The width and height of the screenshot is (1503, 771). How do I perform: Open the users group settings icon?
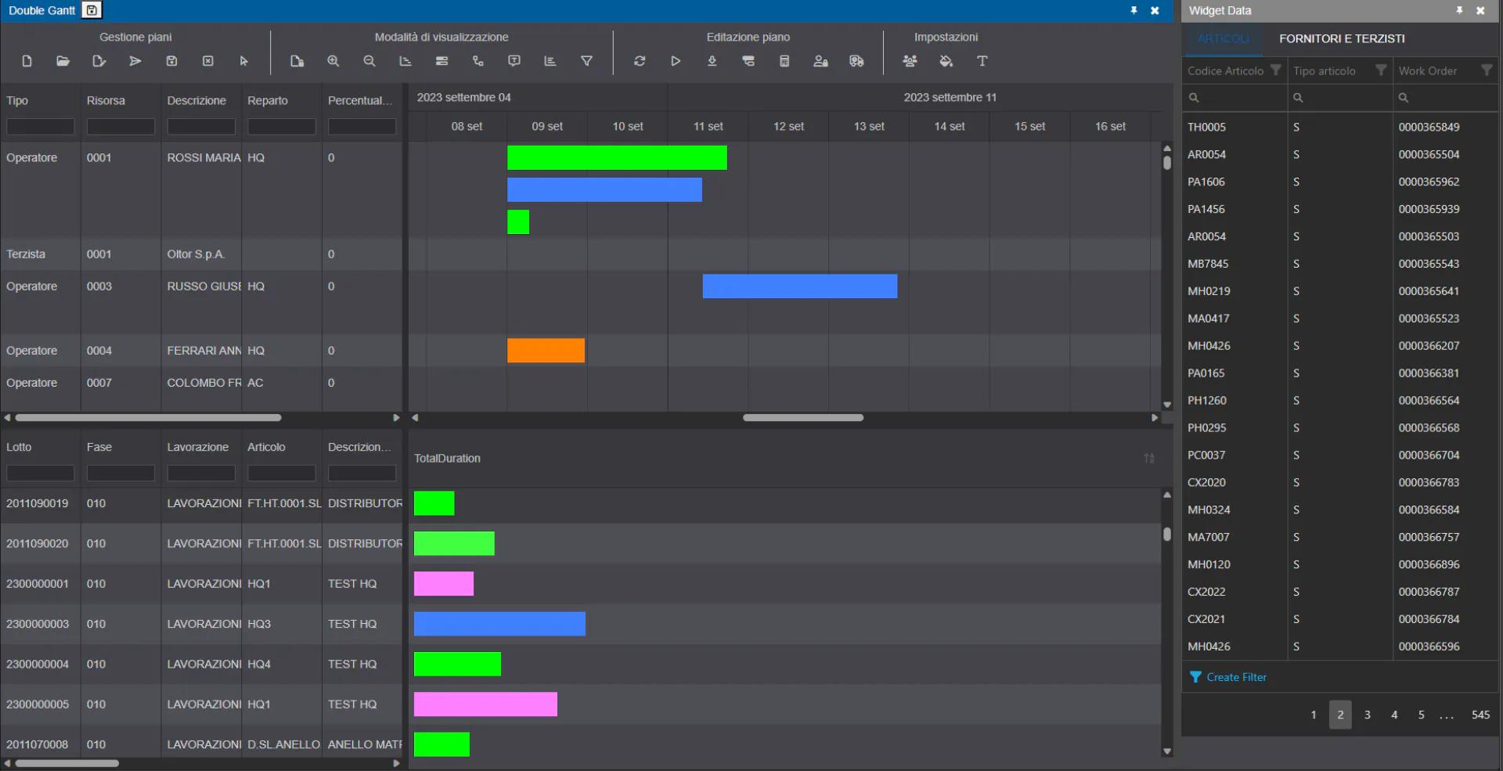(x=910, y=61)
